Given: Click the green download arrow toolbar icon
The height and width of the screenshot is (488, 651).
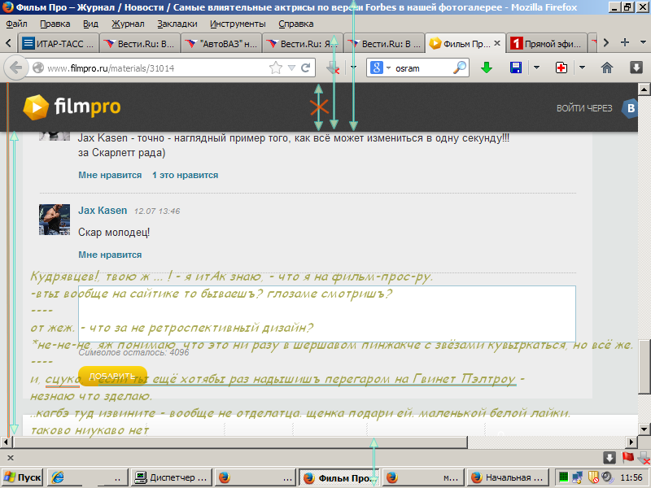Looking at the screenshot, I should tap(487, 68).
